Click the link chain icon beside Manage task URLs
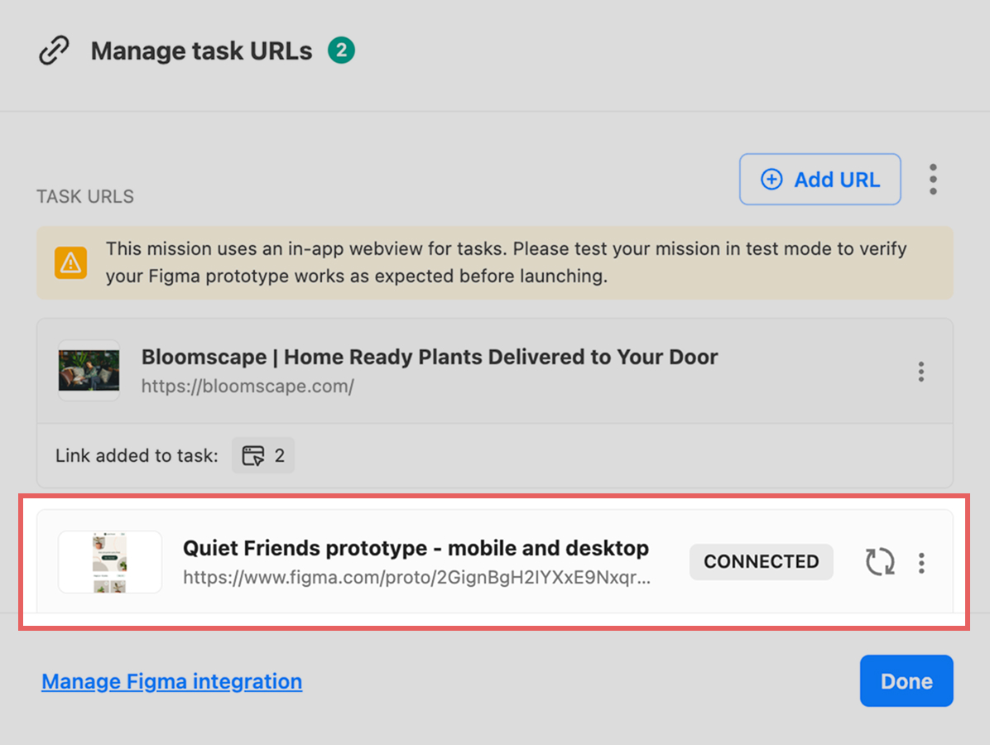990x745 pixels. pyautogui.click(x=55, y=51)
